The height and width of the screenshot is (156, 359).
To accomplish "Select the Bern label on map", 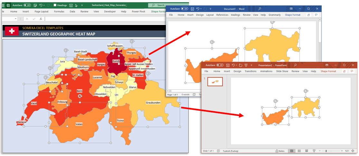I will pyautogui.click(x=80, y=91).
